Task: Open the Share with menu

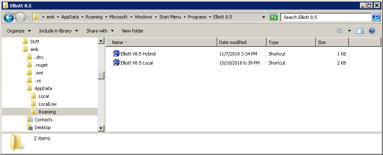Action: pos(100,31)
